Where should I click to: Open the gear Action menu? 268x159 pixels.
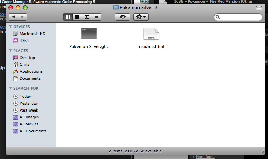pyautogui.click(x=141, y=17)
